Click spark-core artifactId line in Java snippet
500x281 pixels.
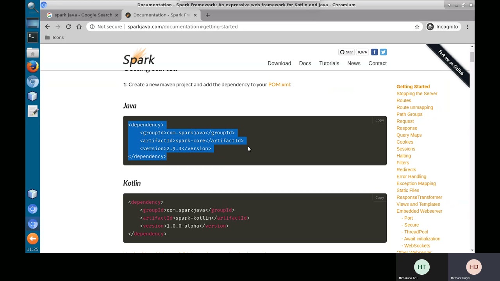[192, 140]
